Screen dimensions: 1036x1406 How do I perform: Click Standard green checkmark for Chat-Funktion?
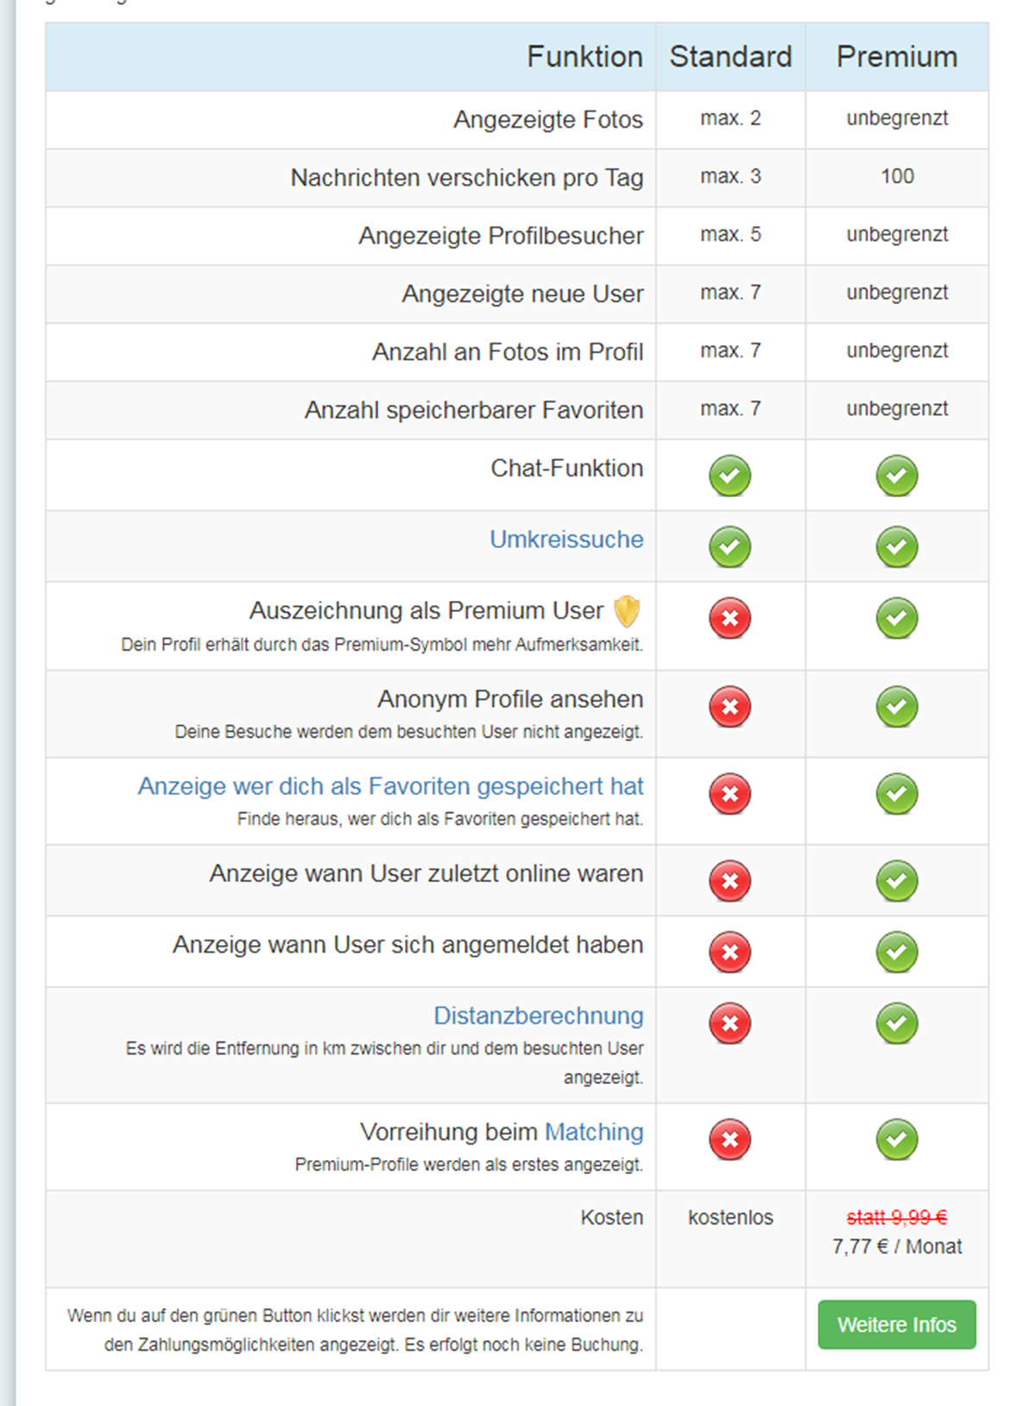click(730, 476)
